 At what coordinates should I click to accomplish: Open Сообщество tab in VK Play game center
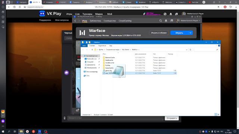click(x=110, y=21)
